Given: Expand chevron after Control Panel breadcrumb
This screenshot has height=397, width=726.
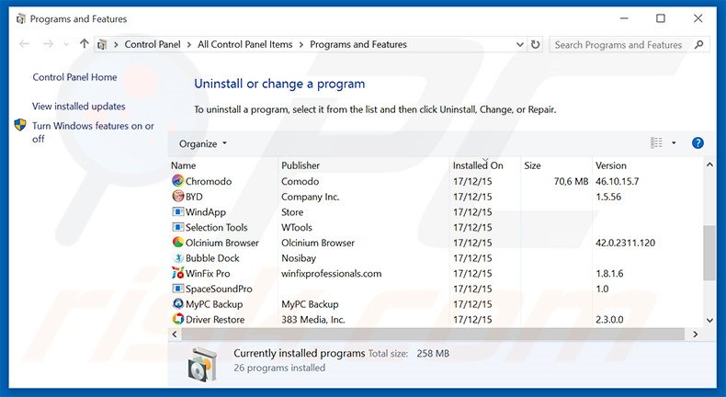Looking at the screenshot, I should (189, 44).
